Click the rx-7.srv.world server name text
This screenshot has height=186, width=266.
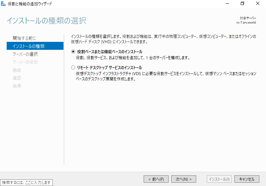[x=246, y=23]
